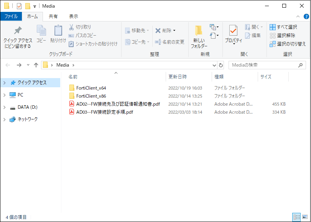This screenshot has height=222, width=311.
Task: Open the ファイル menu tab
Action: coord(11,16)
